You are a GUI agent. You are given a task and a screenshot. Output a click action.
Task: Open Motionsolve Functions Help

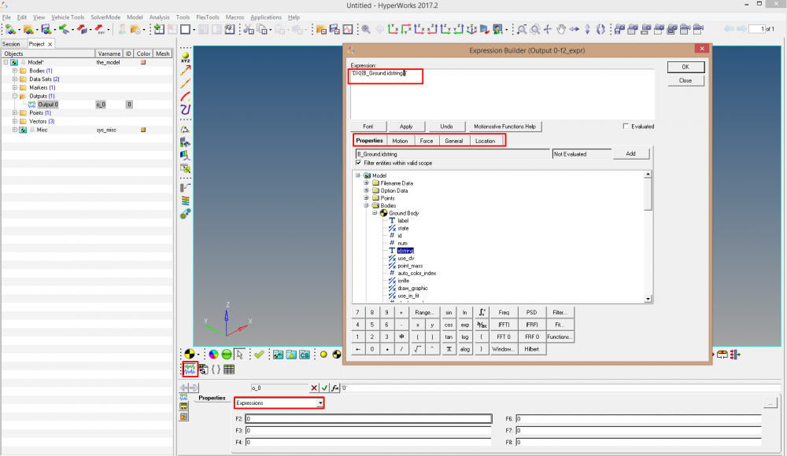504,127
